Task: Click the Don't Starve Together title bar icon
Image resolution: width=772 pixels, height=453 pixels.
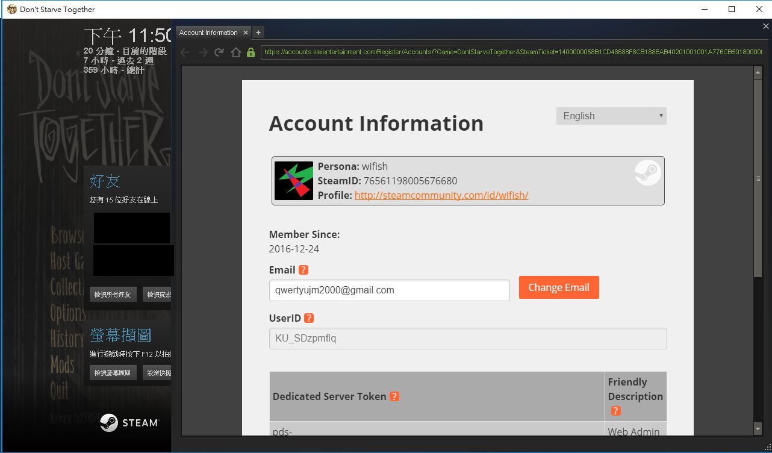Action: [11, 9]
